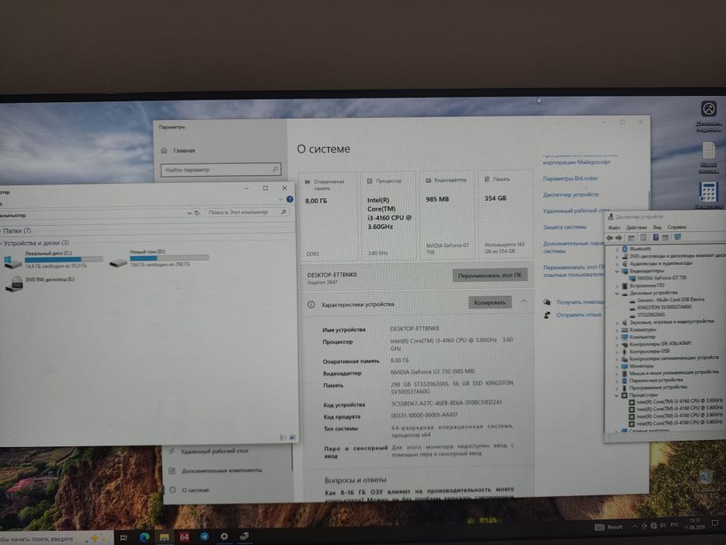Image resolution: width=726 pixels, height=545 pixels.
Task: Select Local Disk (C:) drive in Explorer
Action: click(53, 259)
